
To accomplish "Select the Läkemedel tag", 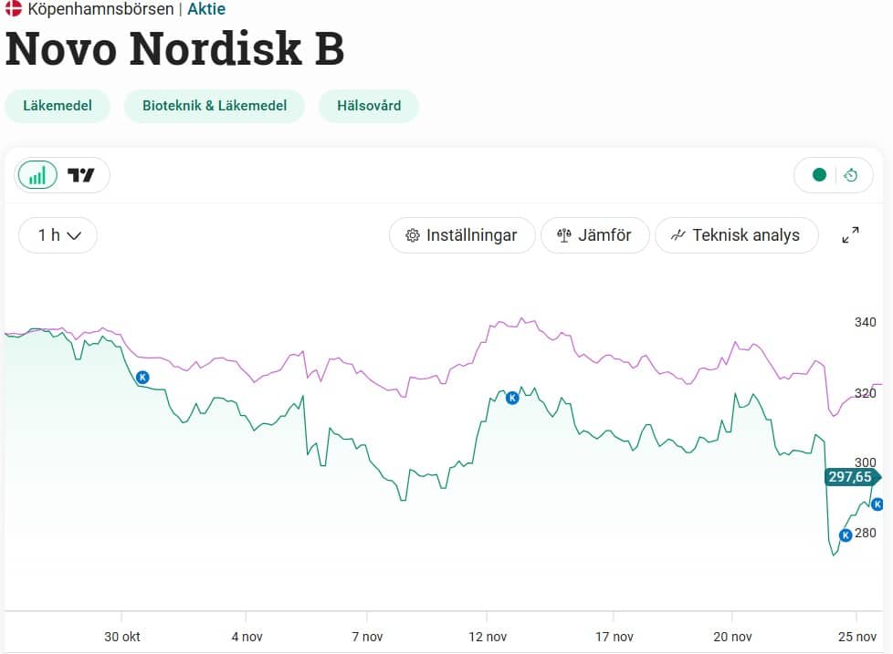I will pos(57,106).
